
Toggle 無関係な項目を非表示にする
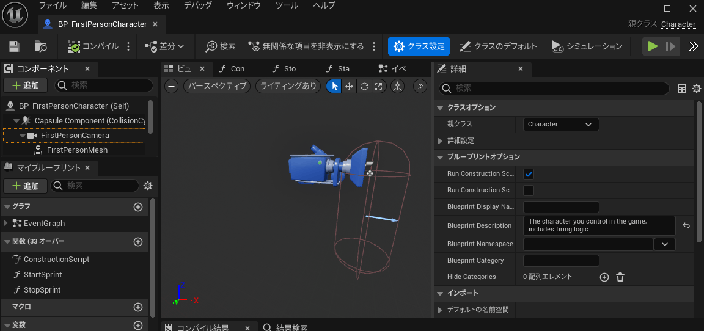coord(306,46)
